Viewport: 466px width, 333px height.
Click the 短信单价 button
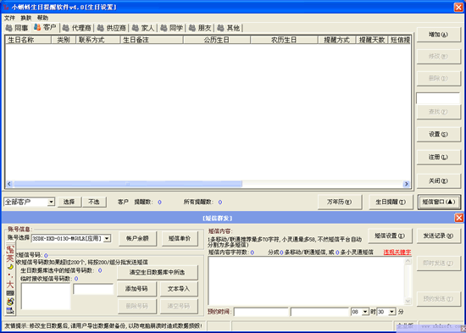[180, 238]
